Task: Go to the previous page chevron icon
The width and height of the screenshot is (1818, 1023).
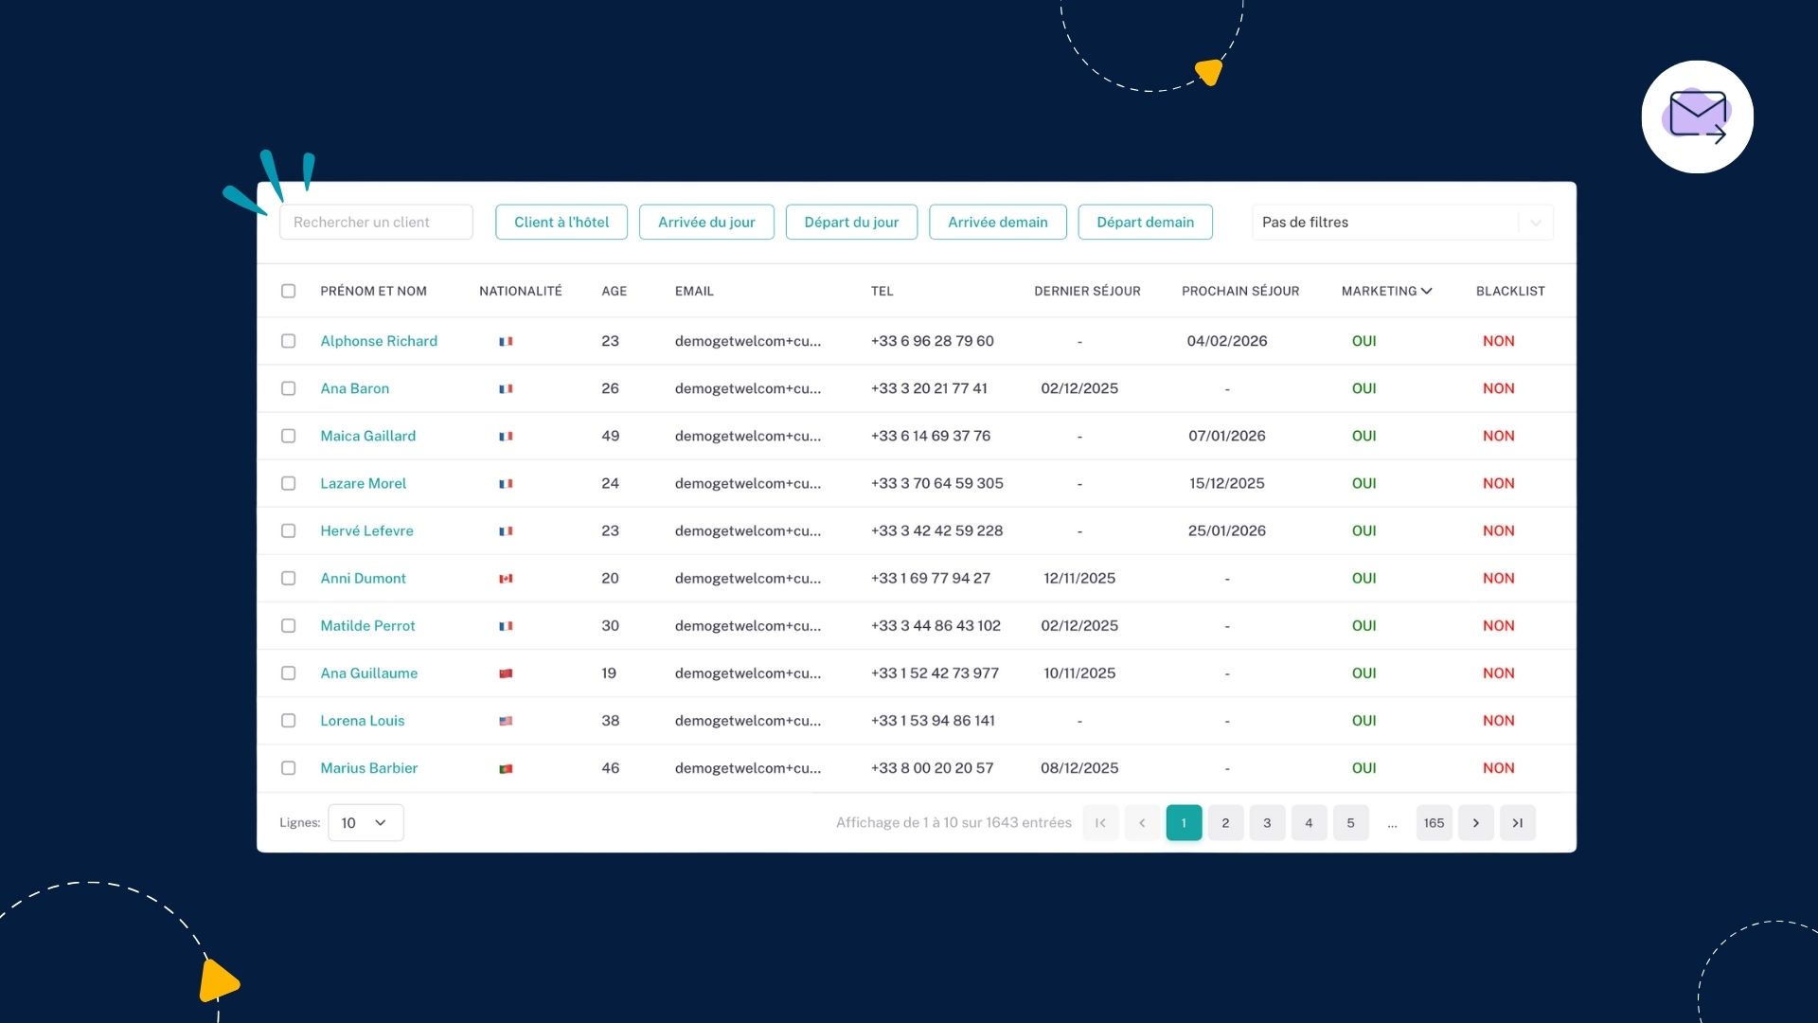Action: [1142, 822]
